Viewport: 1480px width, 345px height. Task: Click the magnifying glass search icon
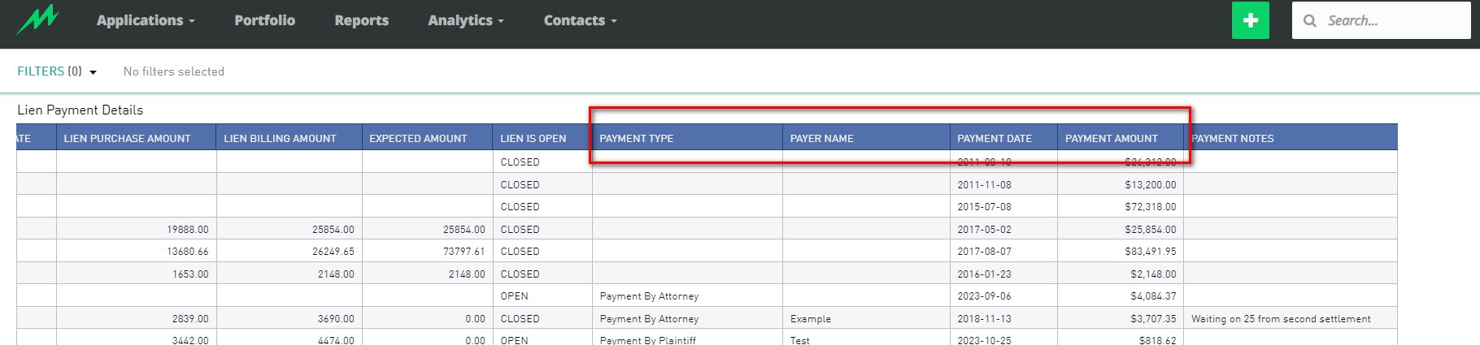tap(1309, 20)
